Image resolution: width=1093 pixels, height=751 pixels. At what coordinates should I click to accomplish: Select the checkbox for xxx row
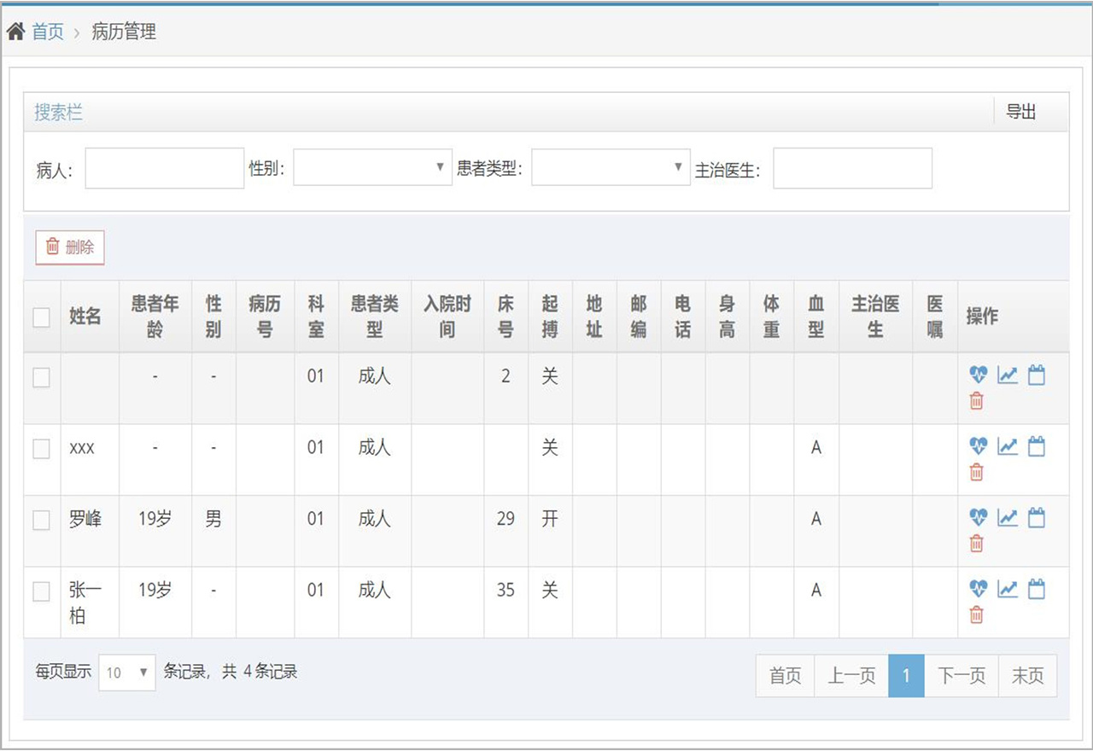pyautogui.click(x=41, y=448)
